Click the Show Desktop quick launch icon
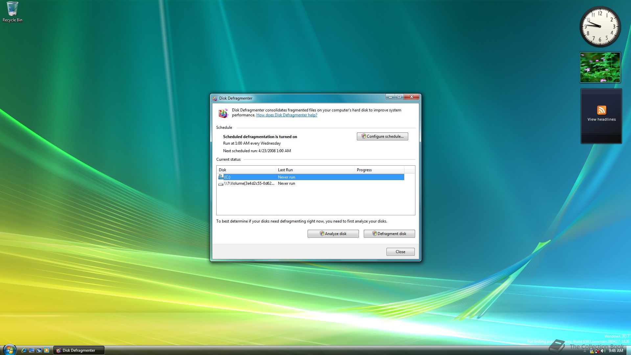Viewport: 631px width, 355px height. coord(32,350)
